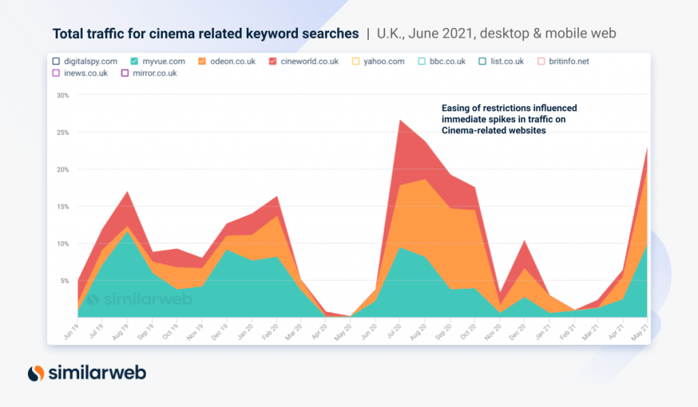698x407 pixels.
Task: Click the Dec 20 x-axis label
Action: (x=517, y=332)
